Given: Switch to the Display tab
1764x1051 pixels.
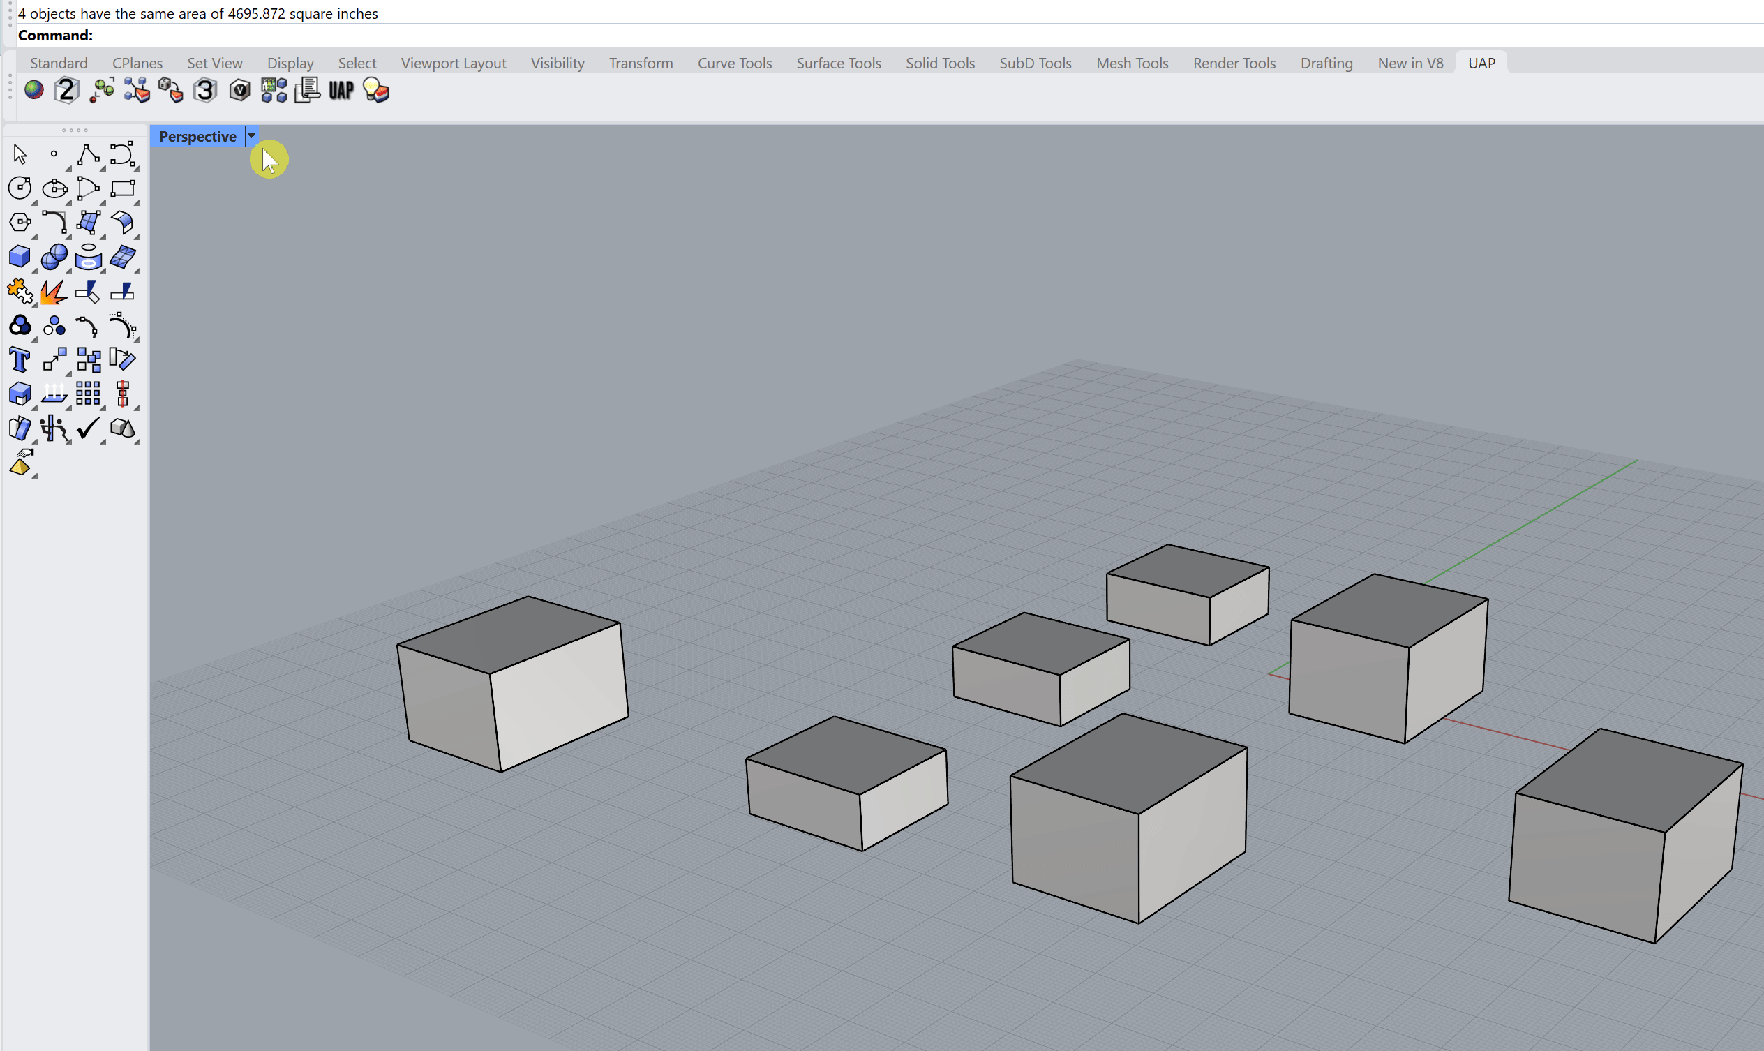Looking at the screenshot, I should pos(290,63).
